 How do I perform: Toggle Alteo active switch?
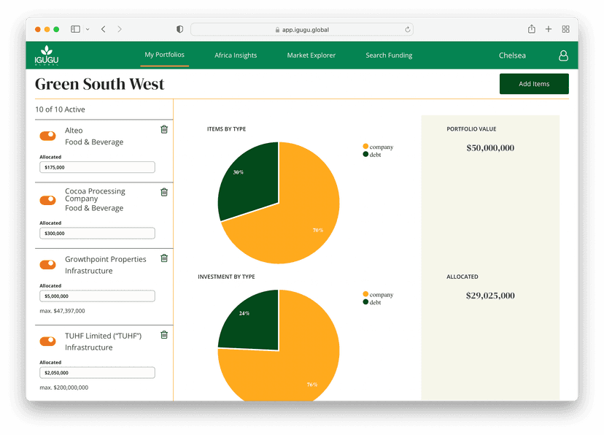(47, 136)
